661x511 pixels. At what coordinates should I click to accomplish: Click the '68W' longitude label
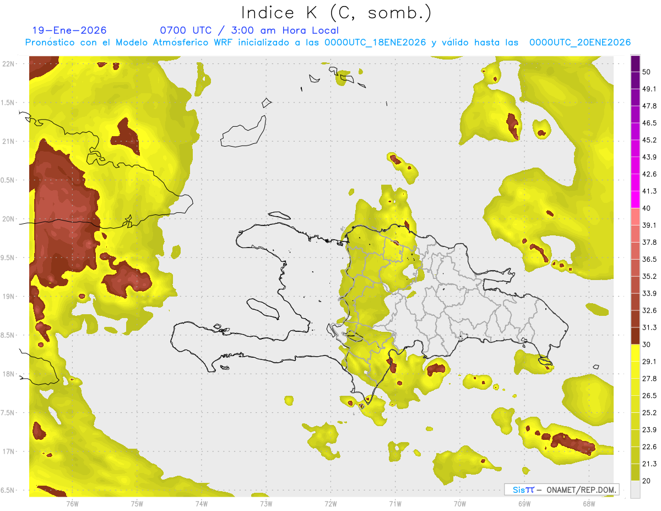tap(589, 504)
